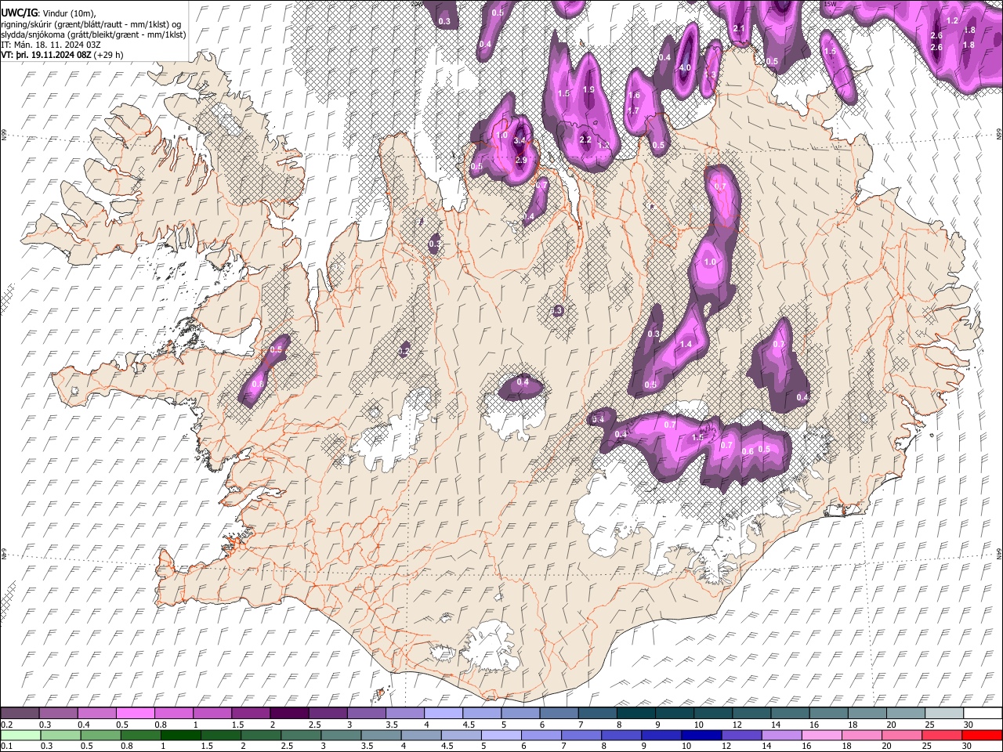Click the "slydda/snjókoma" legend description line

(93, 34)
